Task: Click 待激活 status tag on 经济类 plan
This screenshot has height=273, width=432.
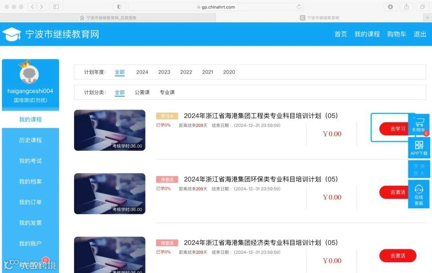Action: coord(167,243)
